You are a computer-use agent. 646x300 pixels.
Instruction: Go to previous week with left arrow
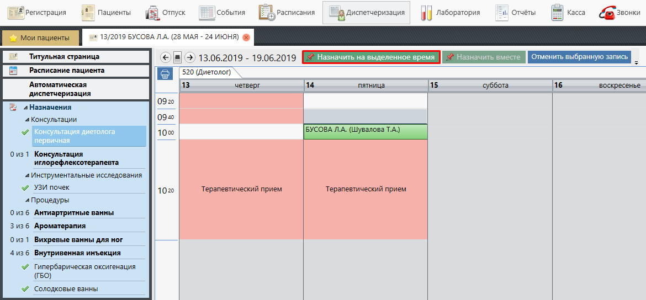coord(165,57)
